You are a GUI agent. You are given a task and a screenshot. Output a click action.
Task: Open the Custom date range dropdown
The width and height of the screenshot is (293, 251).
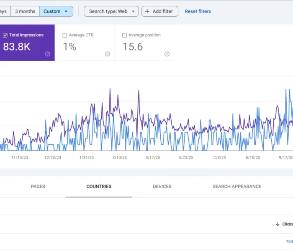pos(56,11)
